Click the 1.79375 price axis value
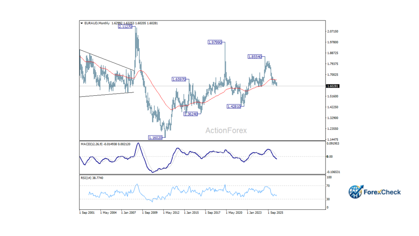 [333, 64]
